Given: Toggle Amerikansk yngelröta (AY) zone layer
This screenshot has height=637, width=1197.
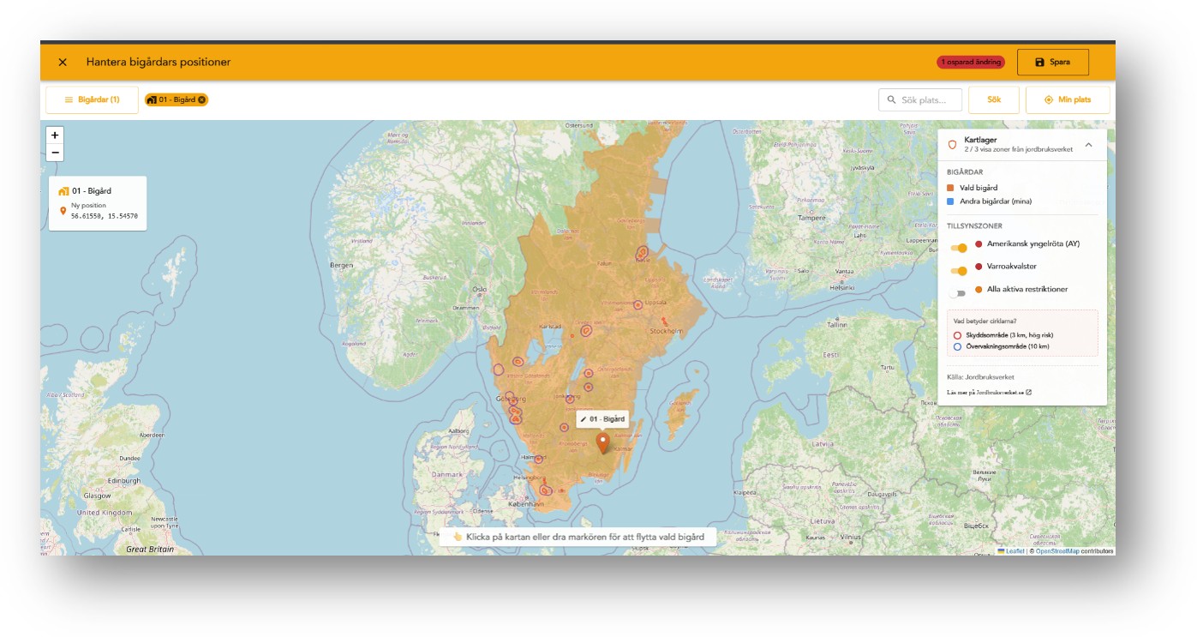Looking at the screenshot, I should coord(959,247).
